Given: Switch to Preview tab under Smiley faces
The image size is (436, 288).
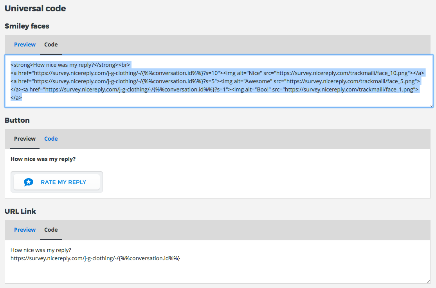Looking at the screenshot, I should tap(25, 45).
